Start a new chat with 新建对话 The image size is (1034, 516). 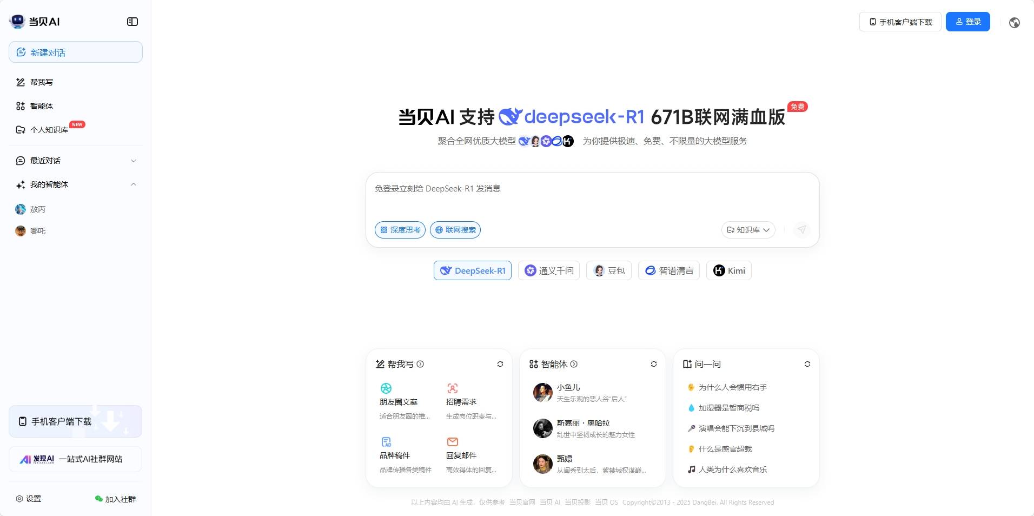coord(76,52)
